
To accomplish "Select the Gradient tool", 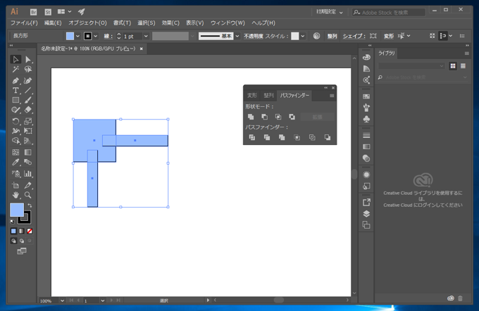I will click(27, 152).
